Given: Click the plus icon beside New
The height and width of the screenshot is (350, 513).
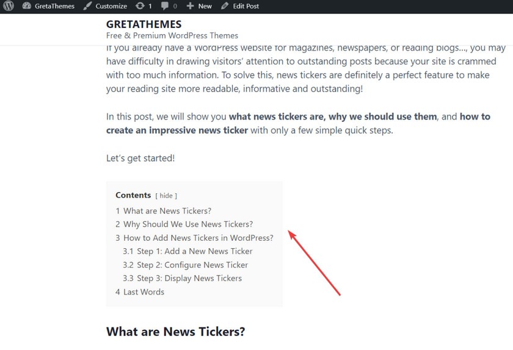Looking at the screenshot, I should (x=190, y=6).
